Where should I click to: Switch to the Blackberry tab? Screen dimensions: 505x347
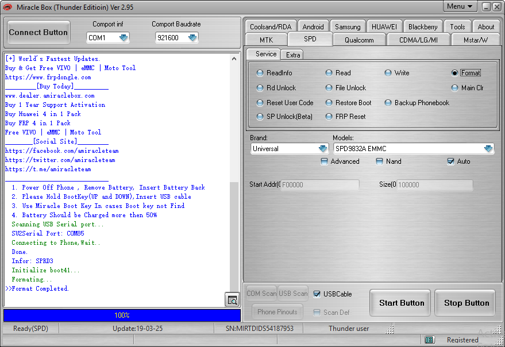[423, 27]
